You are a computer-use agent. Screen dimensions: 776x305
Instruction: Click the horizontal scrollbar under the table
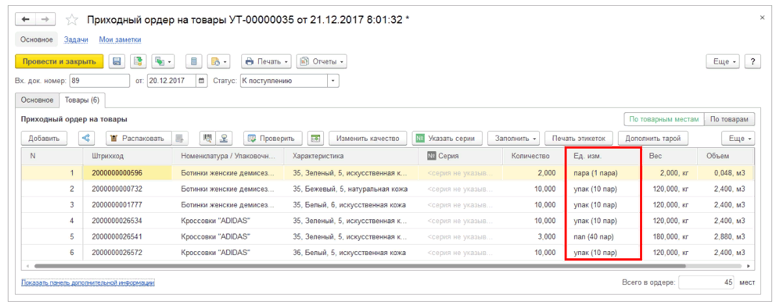358,266
